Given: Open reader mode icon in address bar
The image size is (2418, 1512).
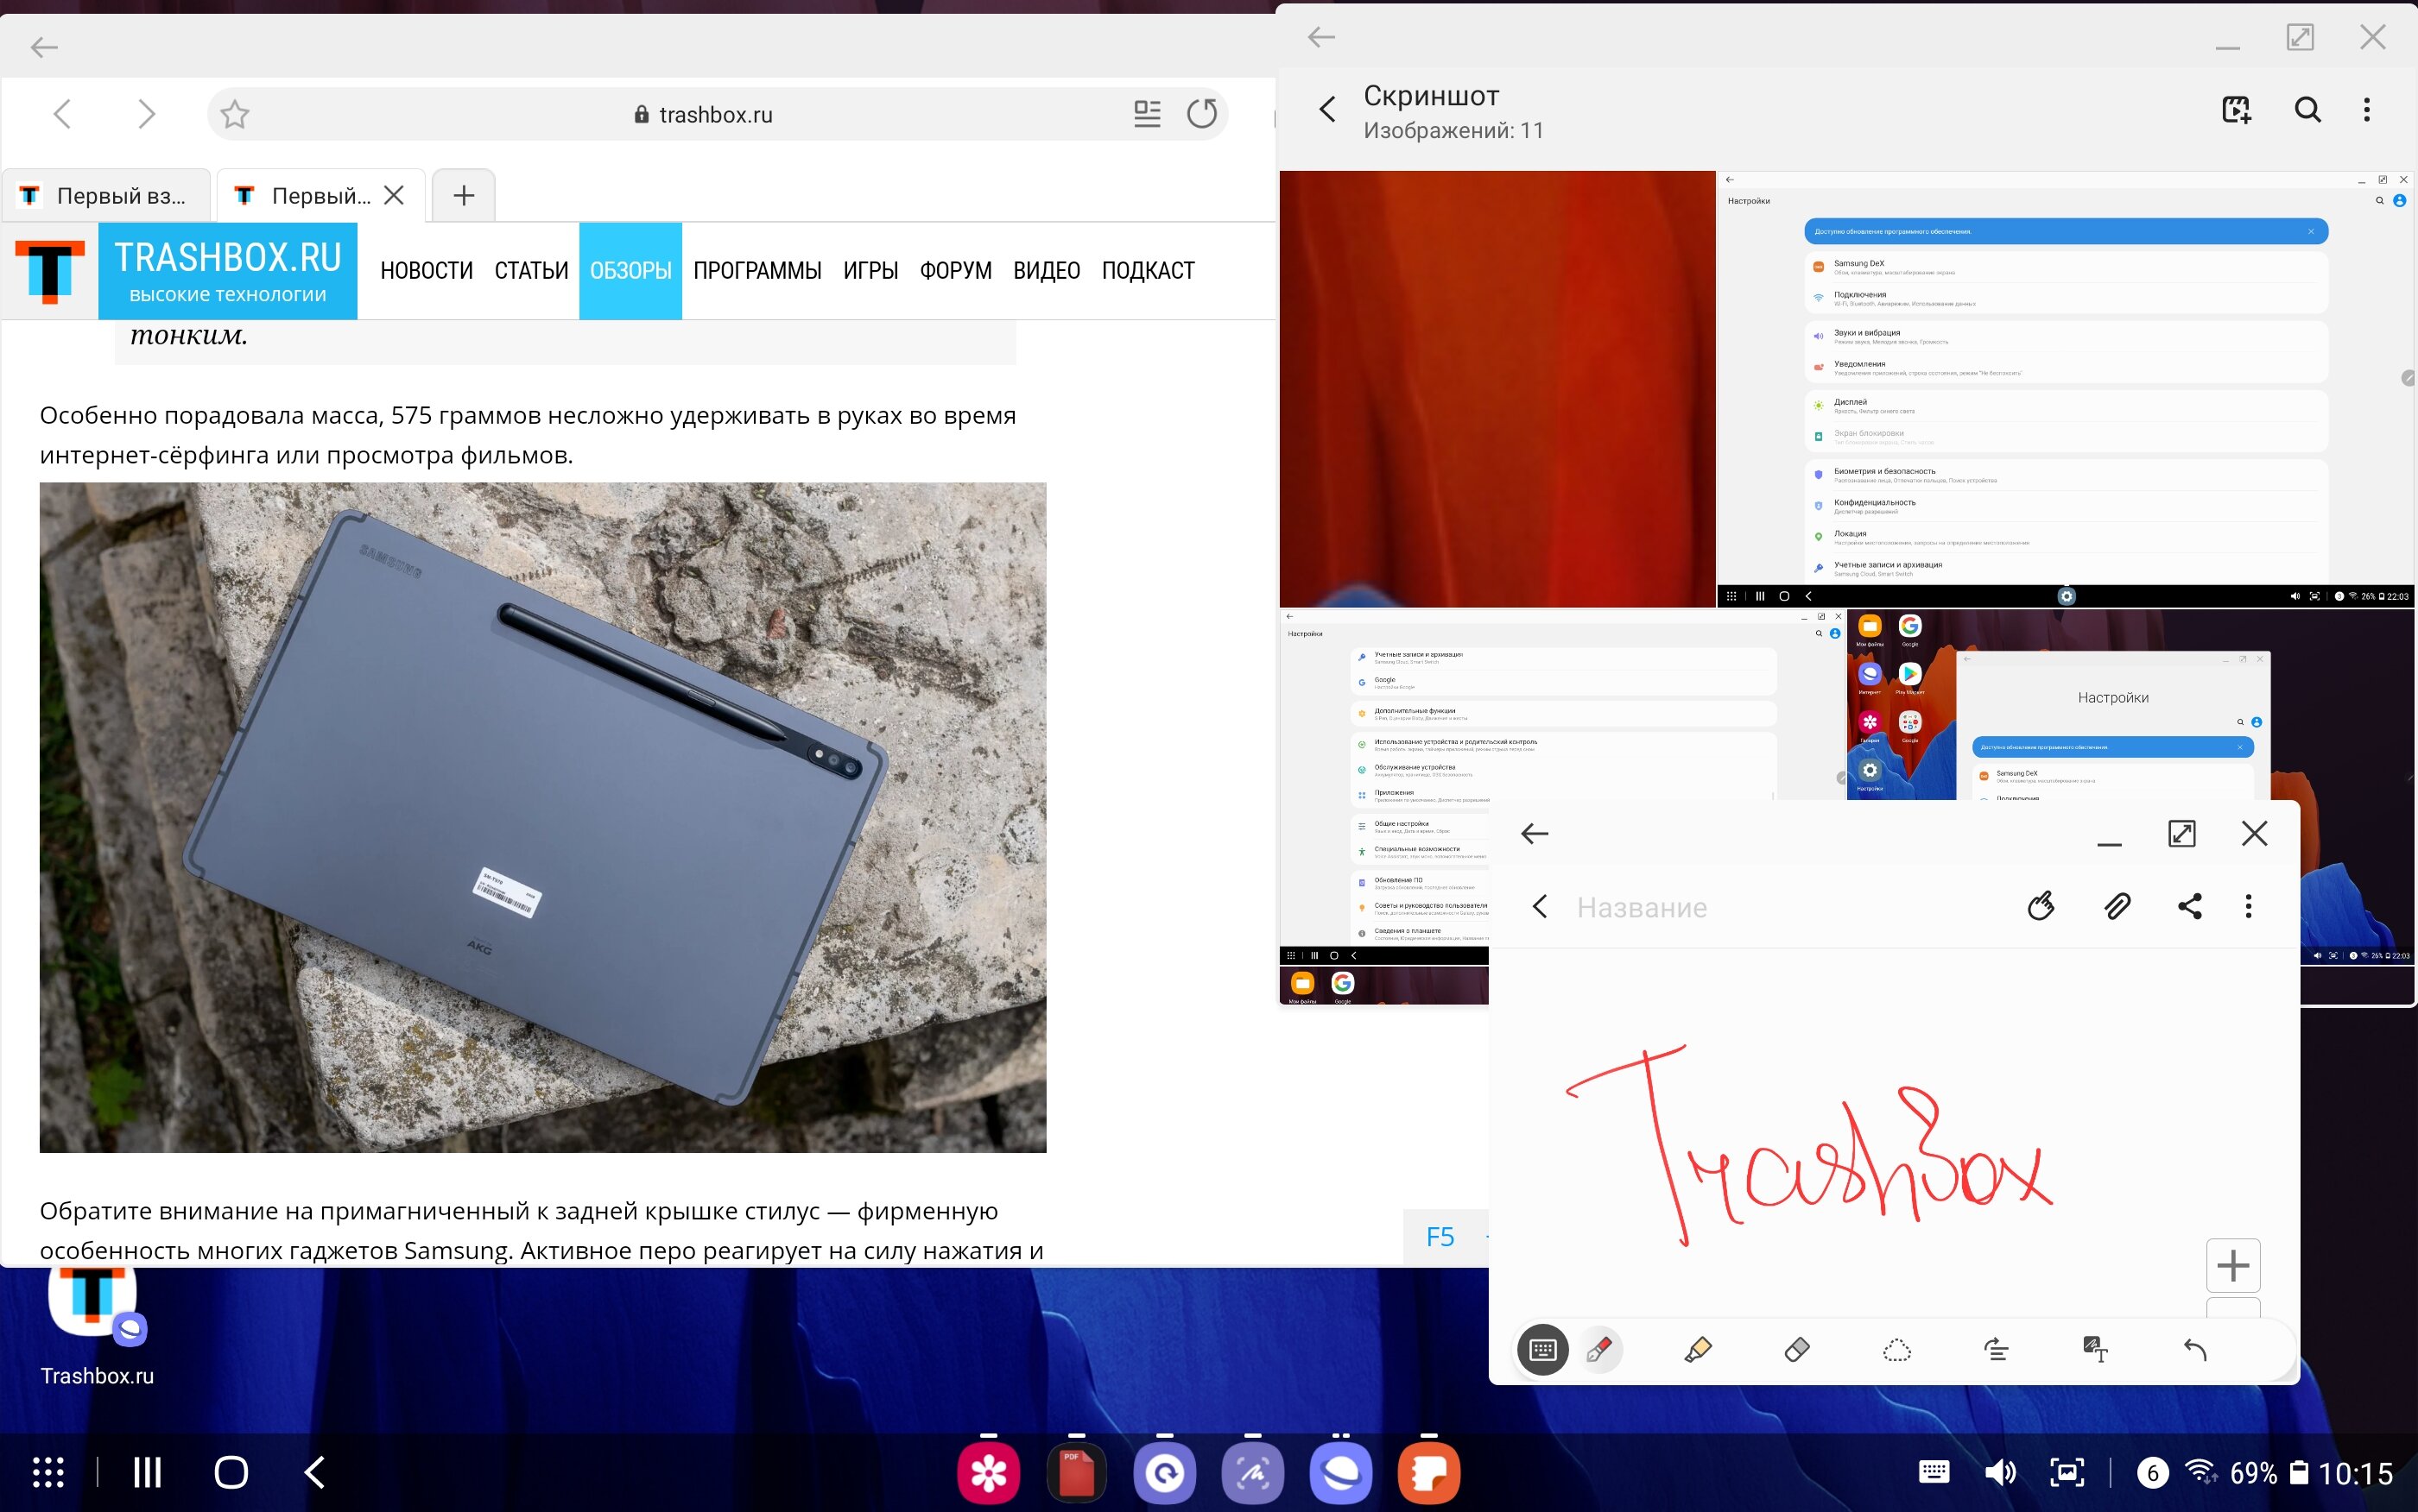Looking at the screenshot, I should click(x=1148, y=114).
